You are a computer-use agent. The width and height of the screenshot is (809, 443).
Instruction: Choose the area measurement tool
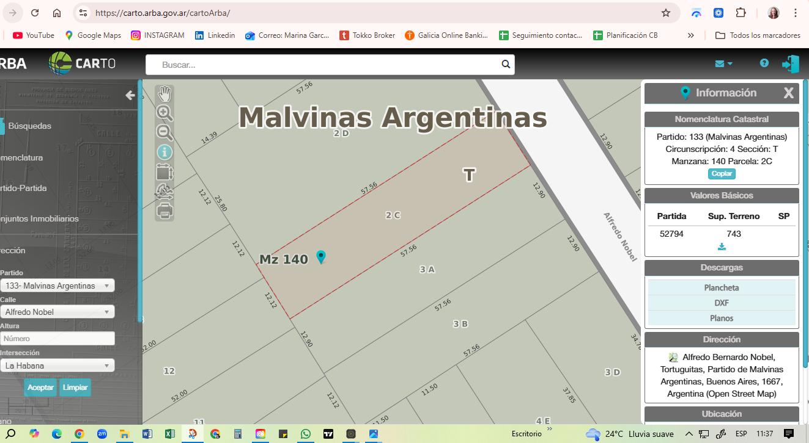164,171
